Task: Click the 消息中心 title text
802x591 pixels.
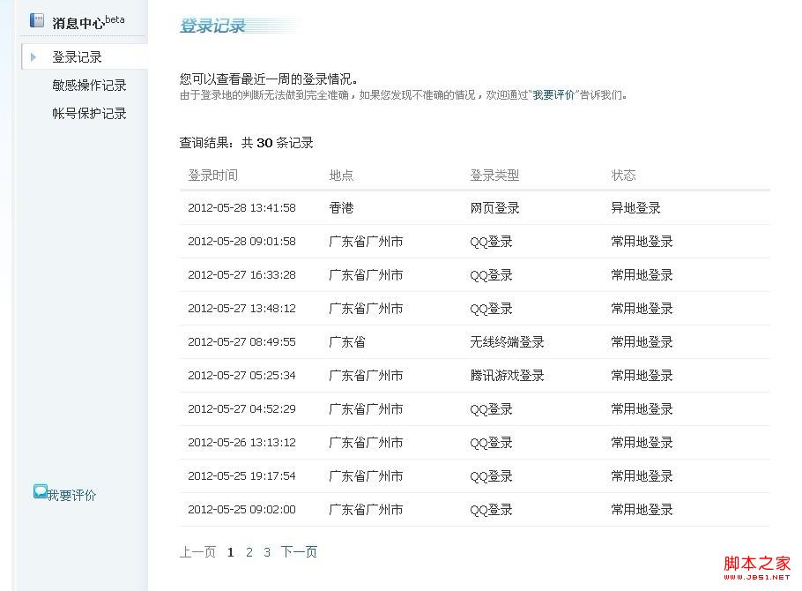Action: (x=78, y=23)
